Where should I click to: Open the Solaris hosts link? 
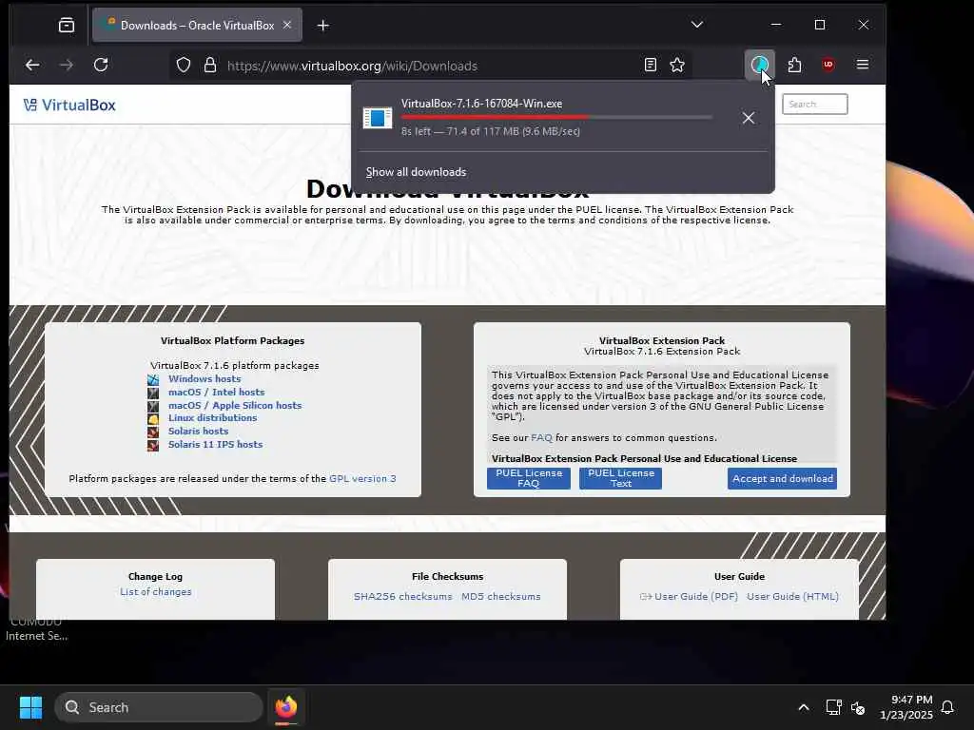(x=198, y=431)
